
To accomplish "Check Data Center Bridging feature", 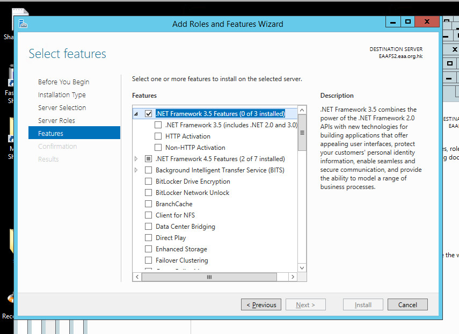I will tap(148, 226).
